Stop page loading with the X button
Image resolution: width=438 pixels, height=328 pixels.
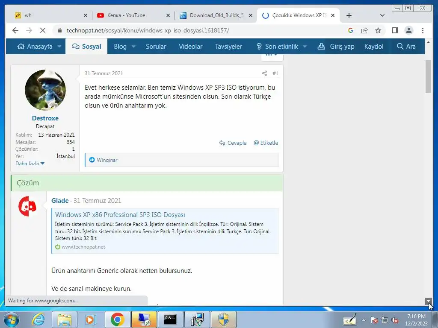click(43, 30)
